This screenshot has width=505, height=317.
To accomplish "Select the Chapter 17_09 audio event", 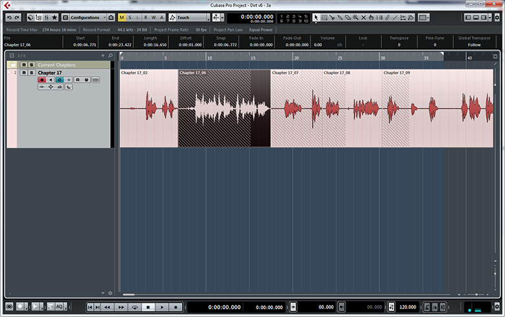I will pos(438,109).
